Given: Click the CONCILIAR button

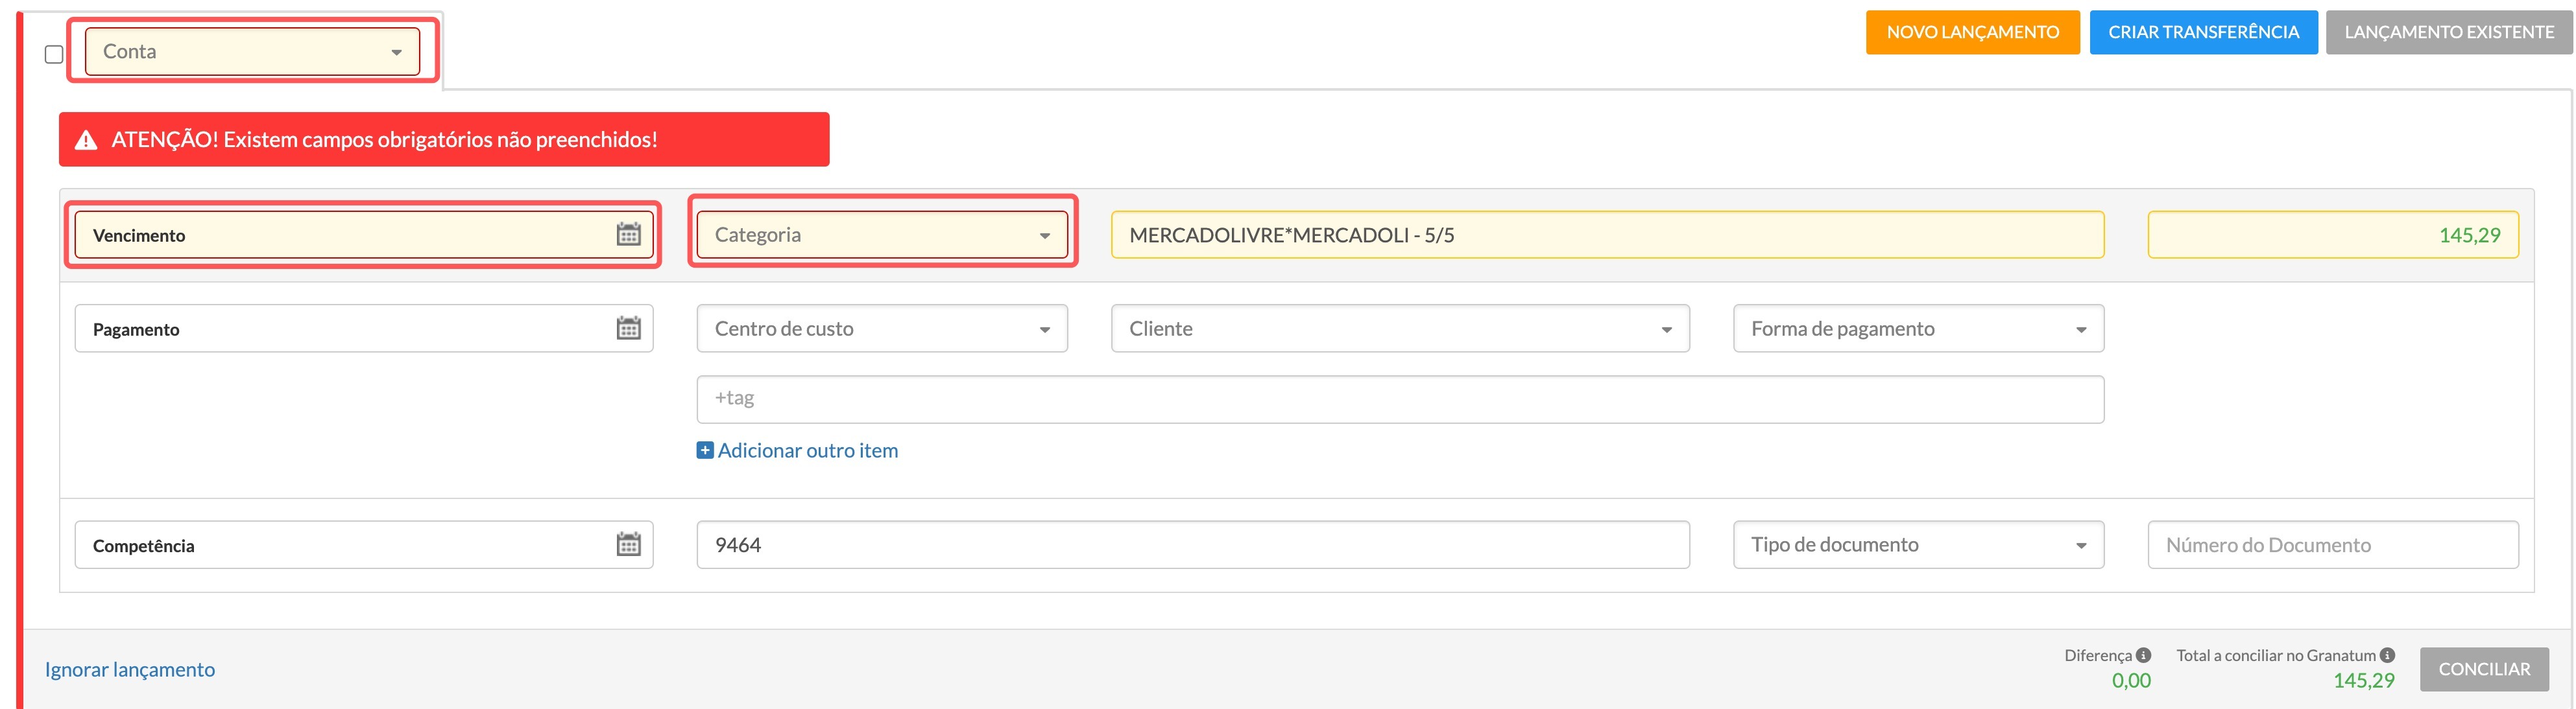Looking at the screenshot, I should pos(2484,669).
